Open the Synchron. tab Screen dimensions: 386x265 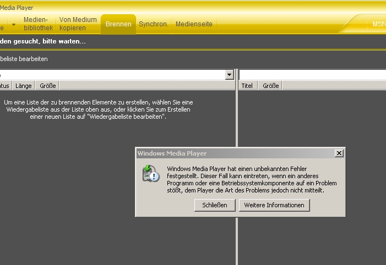point(154,24)
